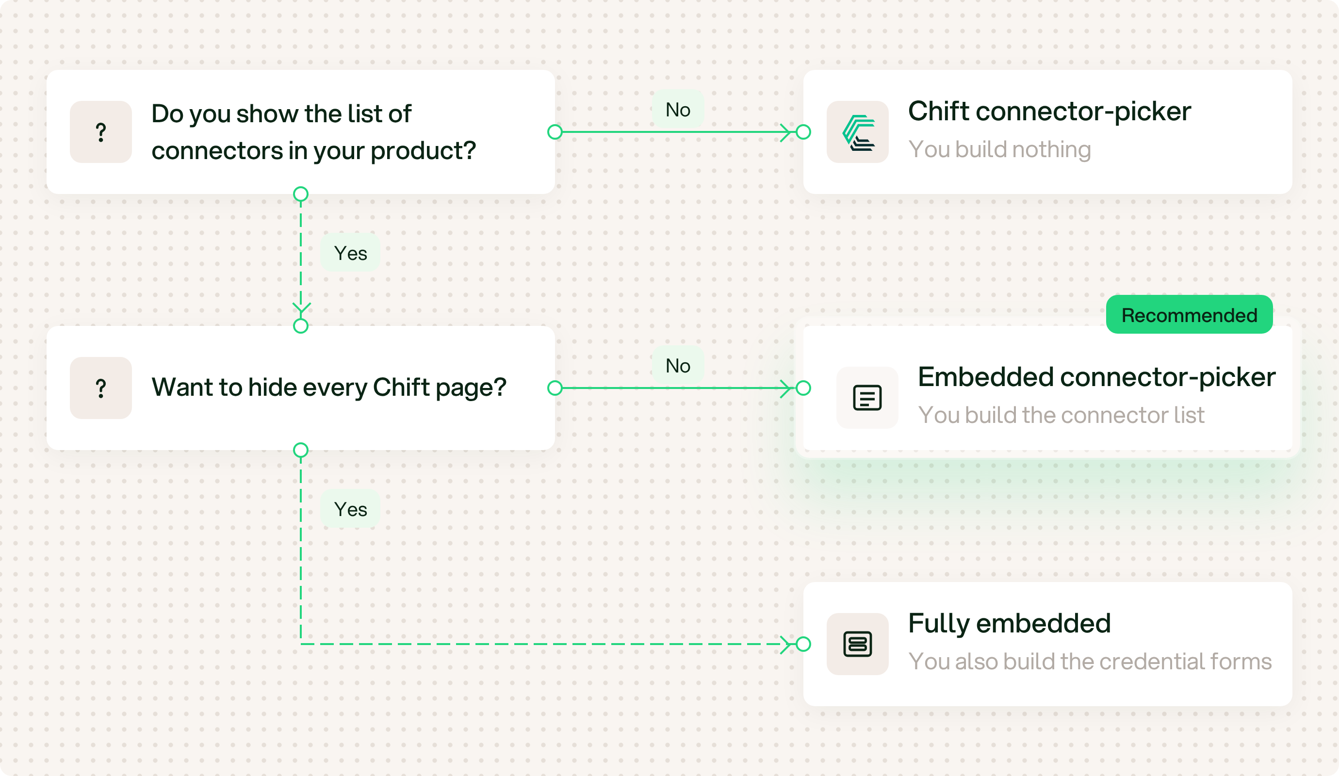This screenshot has height=776, width=1339.
Task: Select 'You build nothing' subtitle
Action: [x=999, y=149]
